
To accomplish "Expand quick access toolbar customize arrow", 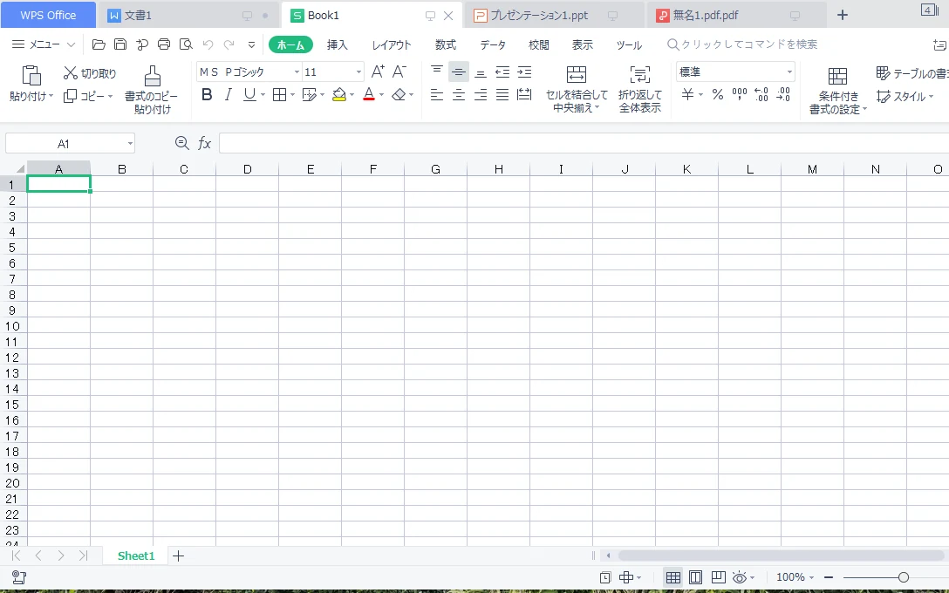I will click(x=251, y=44).
